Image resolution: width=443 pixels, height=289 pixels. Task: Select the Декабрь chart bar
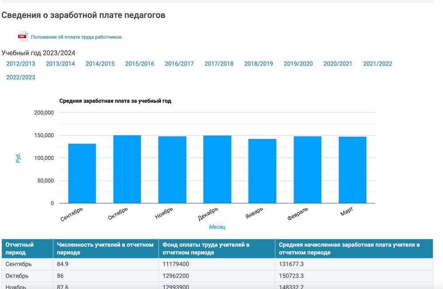point(217,170)
